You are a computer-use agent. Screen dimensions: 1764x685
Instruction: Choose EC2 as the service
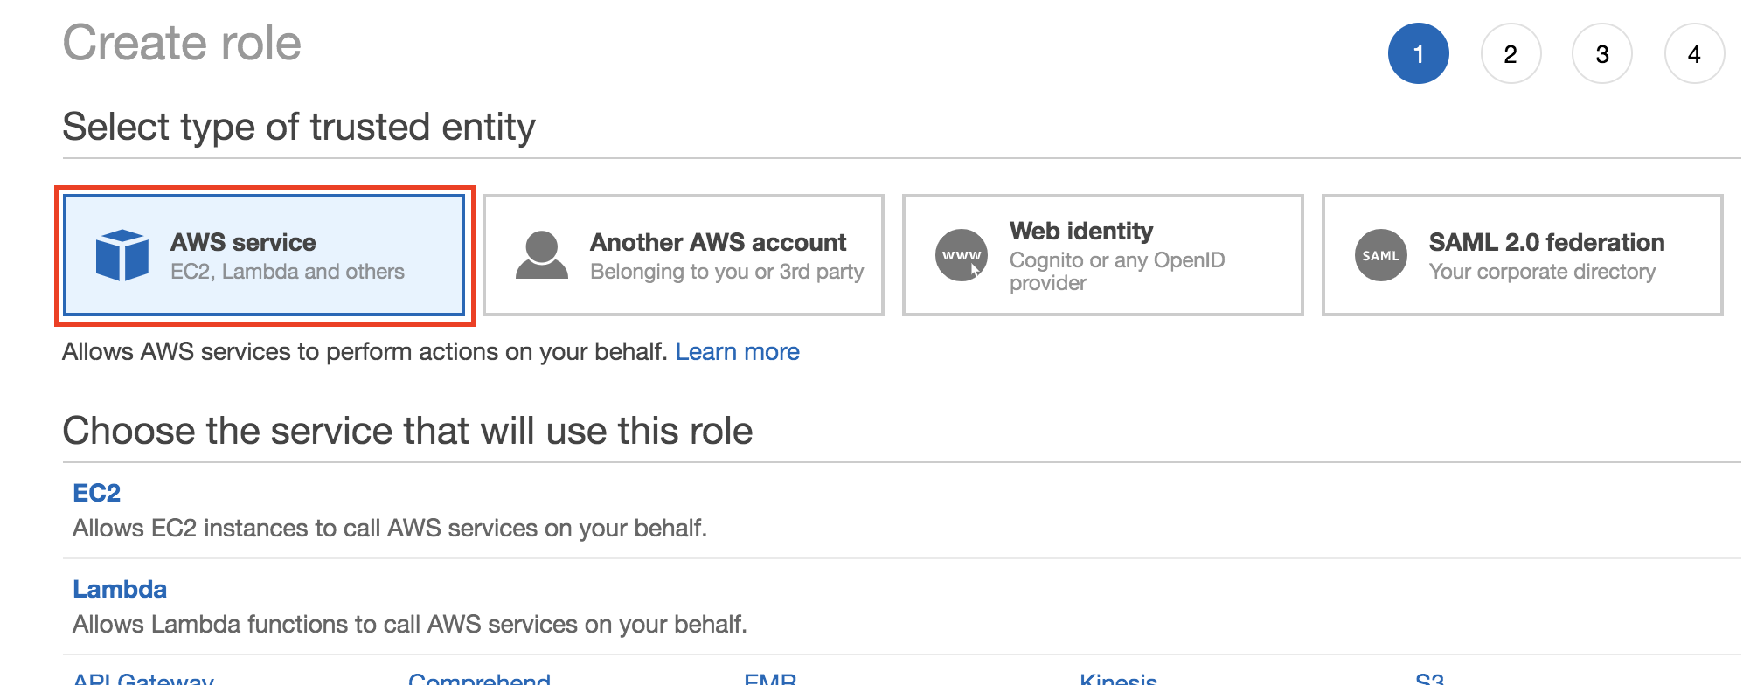96,493
